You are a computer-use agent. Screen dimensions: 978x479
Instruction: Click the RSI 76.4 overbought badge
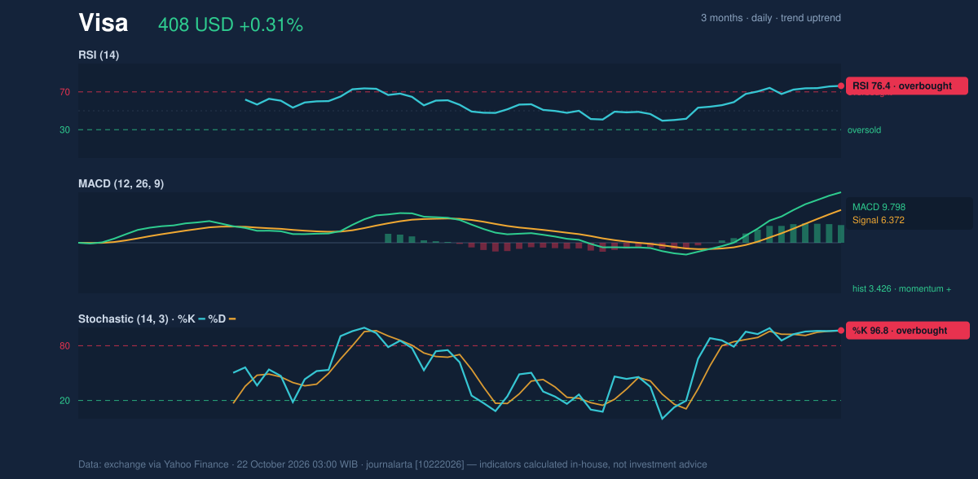(x=907, y=86)
